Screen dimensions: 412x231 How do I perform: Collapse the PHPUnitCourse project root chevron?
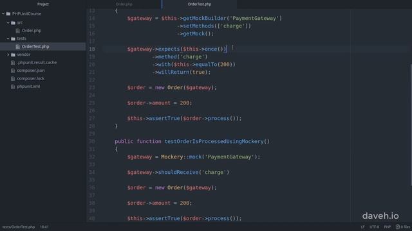click(3, 13)
